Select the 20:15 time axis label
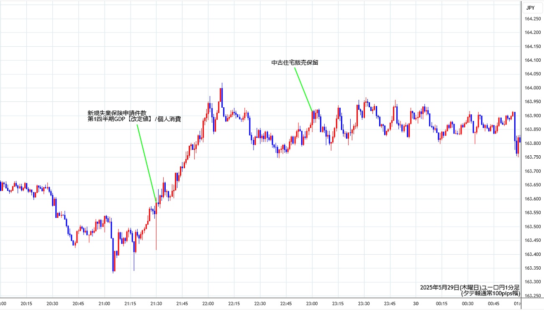This screenshot has width=544, height=311. point(26,303)
